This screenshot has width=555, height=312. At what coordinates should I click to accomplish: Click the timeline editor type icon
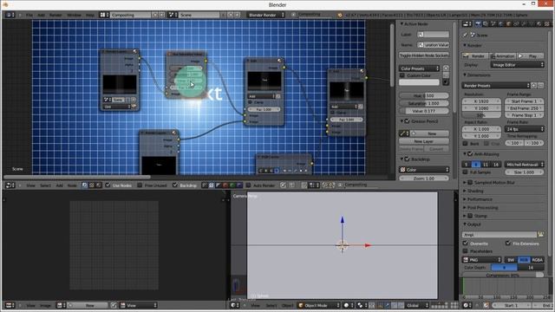[x=467, y=305]
